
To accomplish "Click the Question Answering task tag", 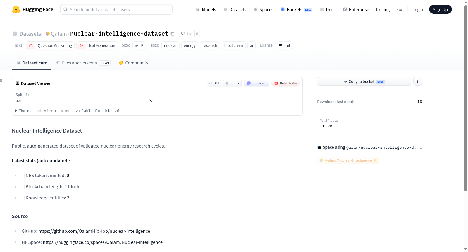I will [x=50, y=45].
